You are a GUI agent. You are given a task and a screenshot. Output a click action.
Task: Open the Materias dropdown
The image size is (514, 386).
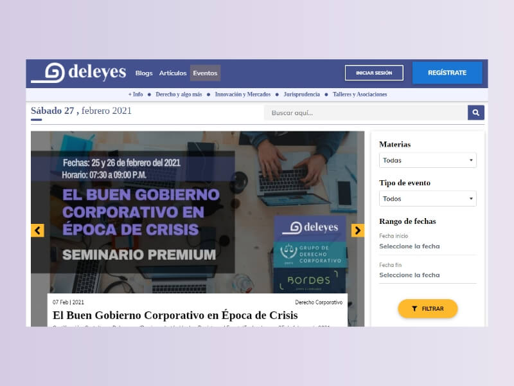(x=427, y=160)
